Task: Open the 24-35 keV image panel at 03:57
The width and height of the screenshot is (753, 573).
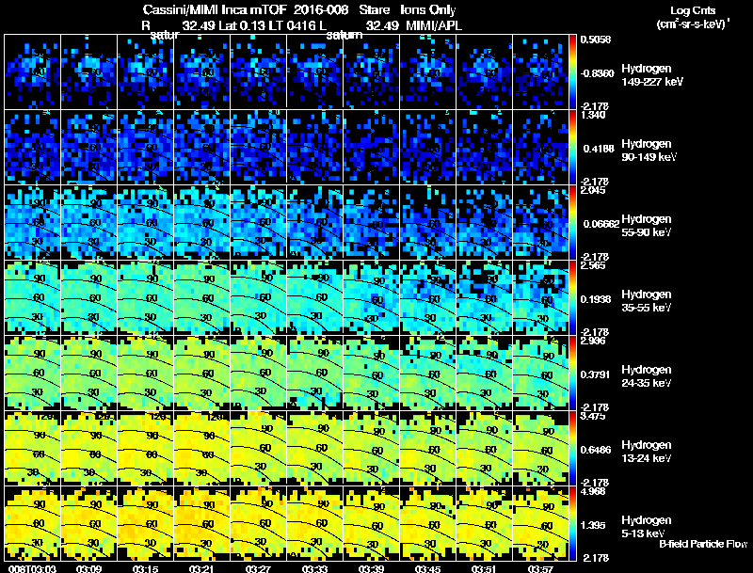Action: pyautogui.click(x=540, y=373)
